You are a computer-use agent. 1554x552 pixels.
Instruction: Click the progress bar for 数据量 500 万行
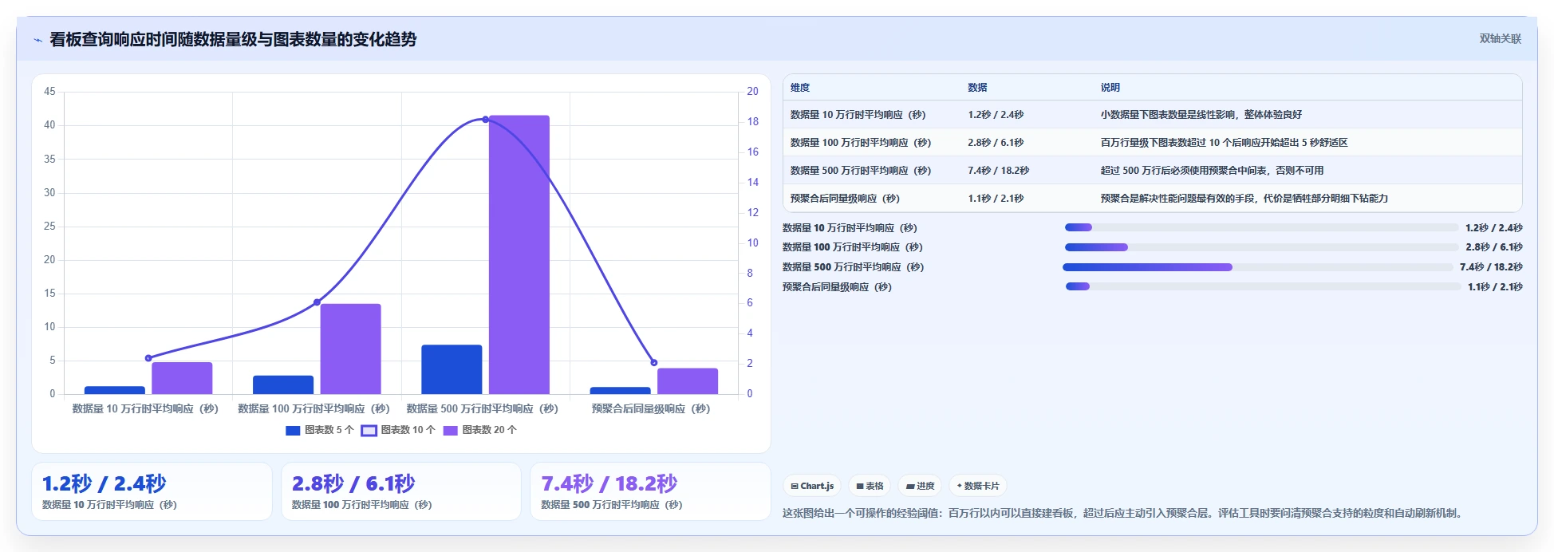tap(1258, 267)
